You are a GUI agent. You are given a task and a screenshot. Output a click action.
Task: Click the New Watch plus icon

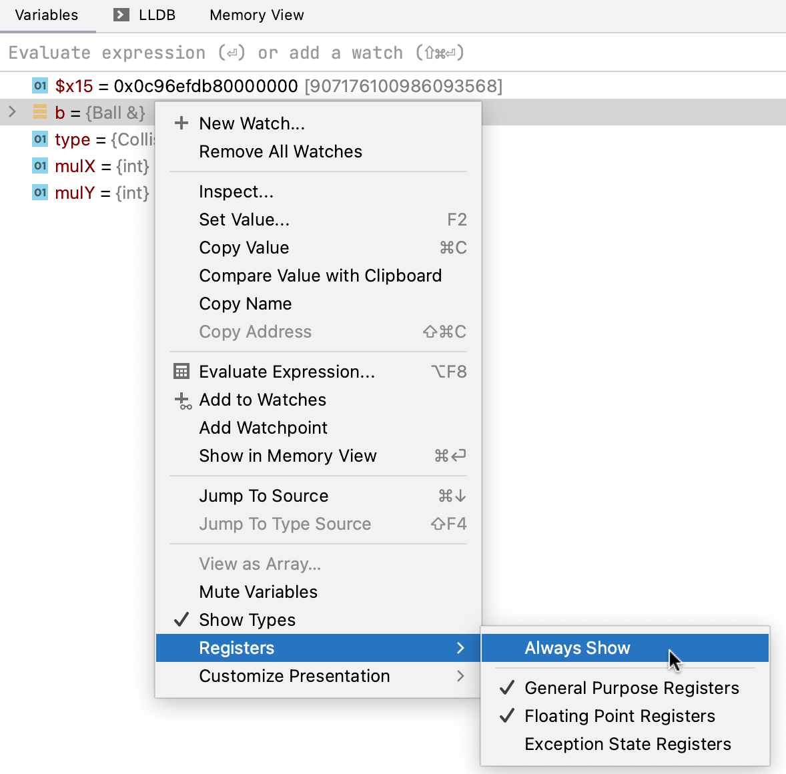(x=181, y=123)
